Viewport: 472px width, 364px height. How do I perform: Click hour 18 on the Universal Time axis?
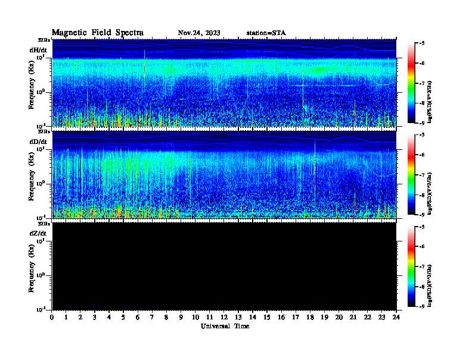pos(310,318)
